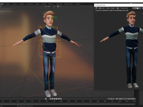Click the timeline horizontal scrollbar
This screenshot has height=107, width=143.
pyautogui.click(x=68, y=104)
